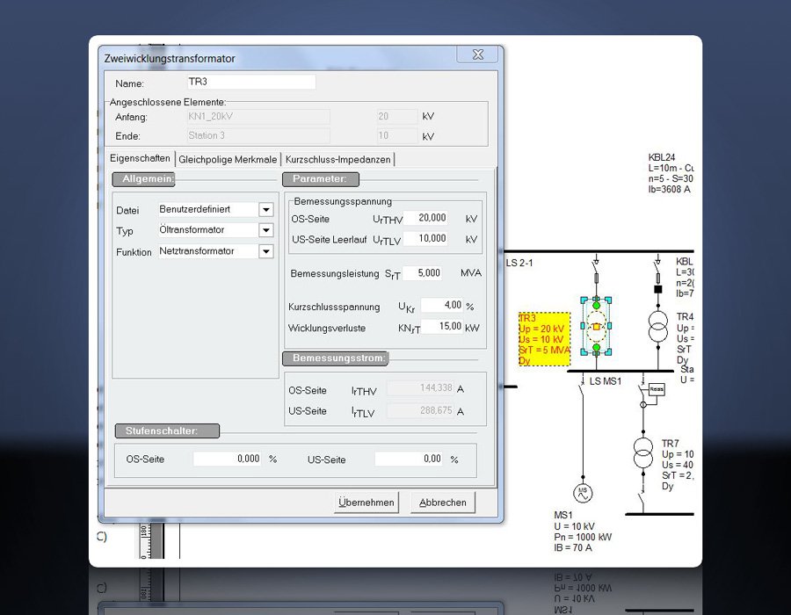The height and width of the screenshot is (615, 791).
Task: Click the yellow TR3 label box
Action: pos(544,339)
